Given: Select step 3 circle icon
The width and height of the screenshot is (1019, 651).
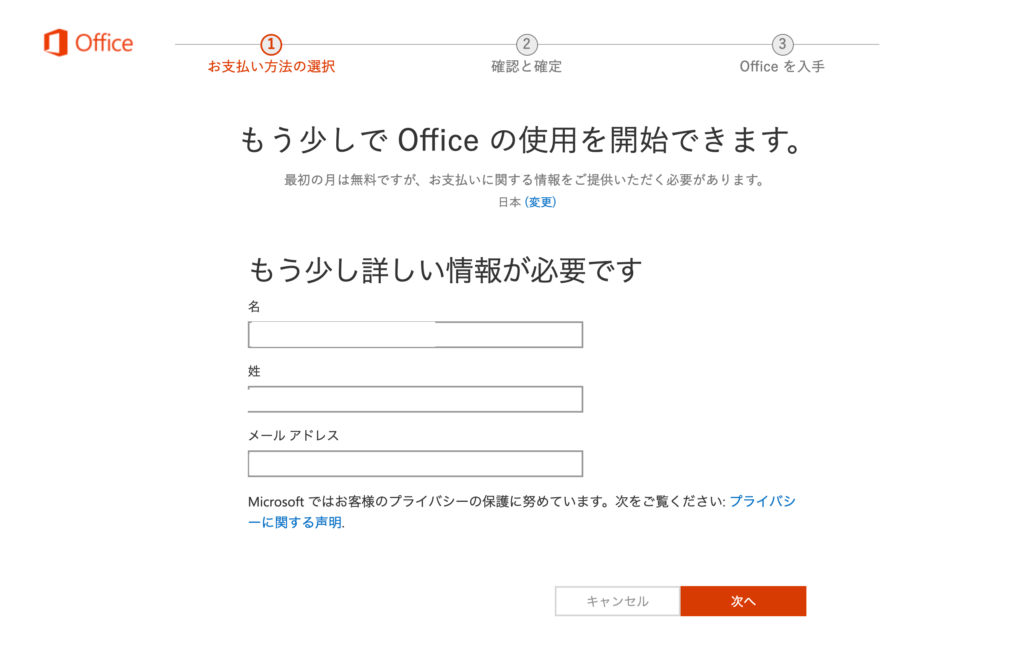Looking at the screenshot, I should coord(782,44).
